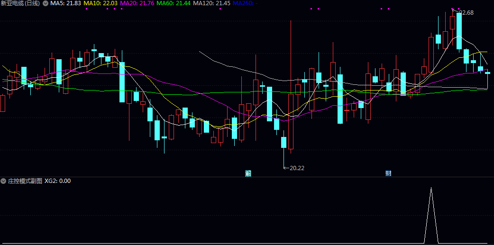Image resolution: width=494 pixels, height=245 pixels.
Task: Click the MA5: 21.83 label
Action: [65, 3]
